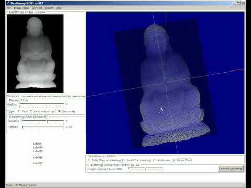Click the Height Limiting Factor slider
This screenshot has width=251, height=188.
click(x=145, y=169)
